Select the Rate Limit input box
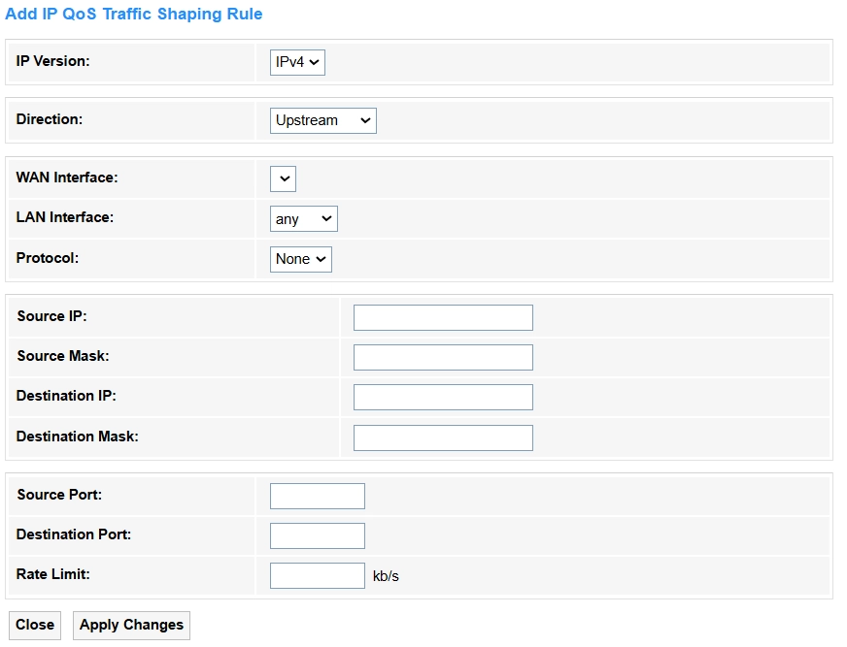The width and height of the screenshot is (847, 647). coord(317,575)
